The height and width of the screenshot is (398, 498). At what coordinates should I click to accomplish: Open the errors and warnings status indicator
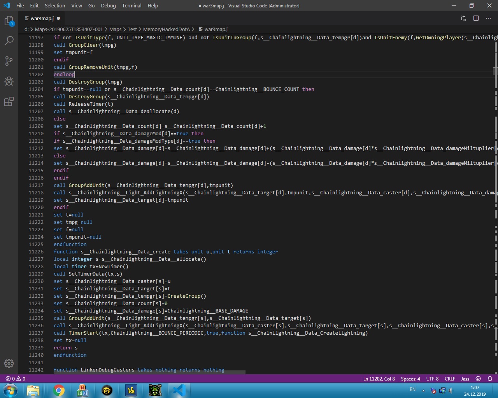[16, 379]
